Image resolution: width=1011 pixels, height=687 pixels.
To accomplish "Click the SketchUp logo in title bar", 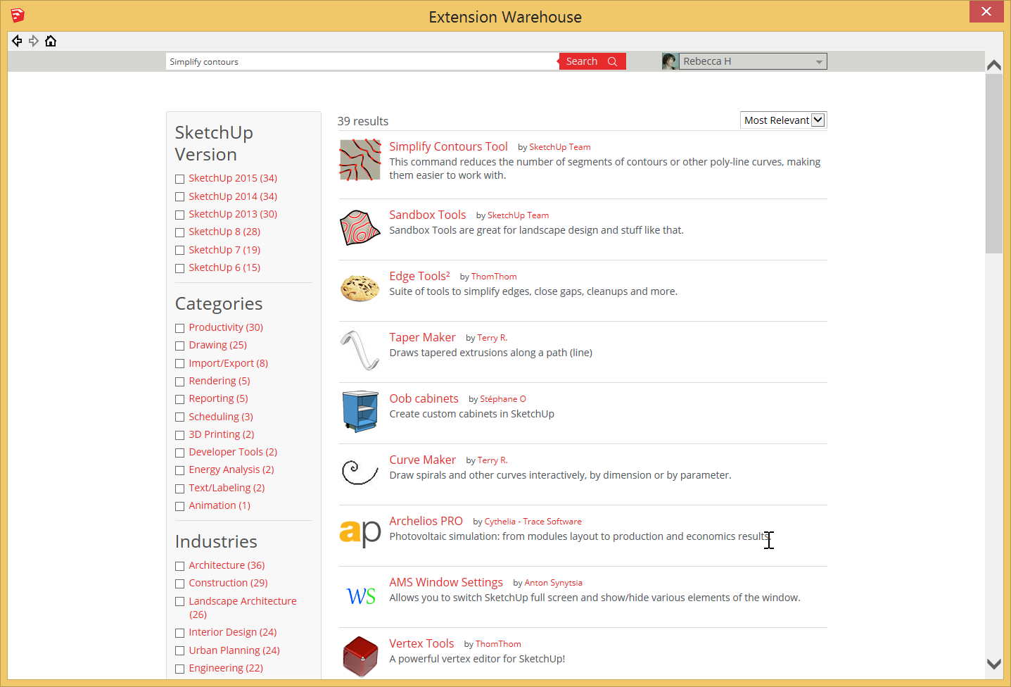I will 18,15.
